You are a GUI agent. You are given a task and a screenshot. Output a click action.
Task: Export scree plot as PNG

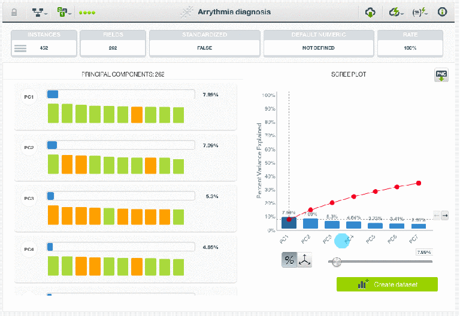pos(441,76)
